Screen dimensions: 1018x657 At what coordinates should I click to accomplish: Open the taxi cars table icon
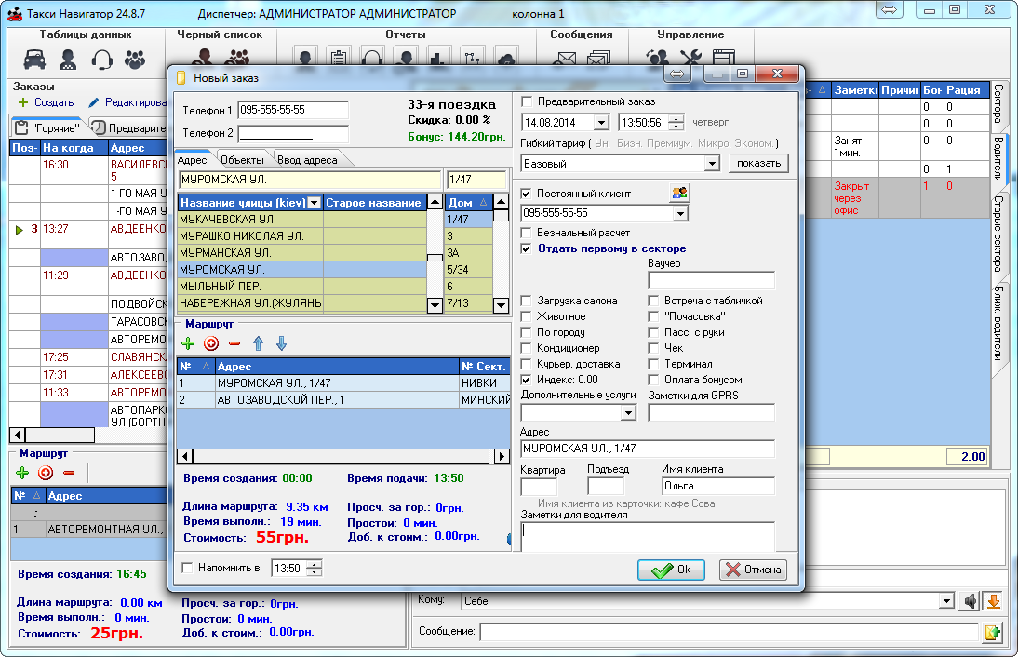(34, 60)
